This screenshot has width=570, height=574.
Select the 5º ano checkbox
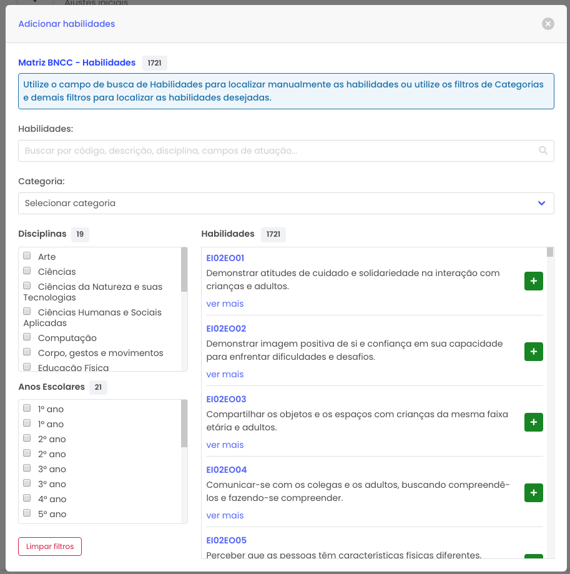coord(27,513)
